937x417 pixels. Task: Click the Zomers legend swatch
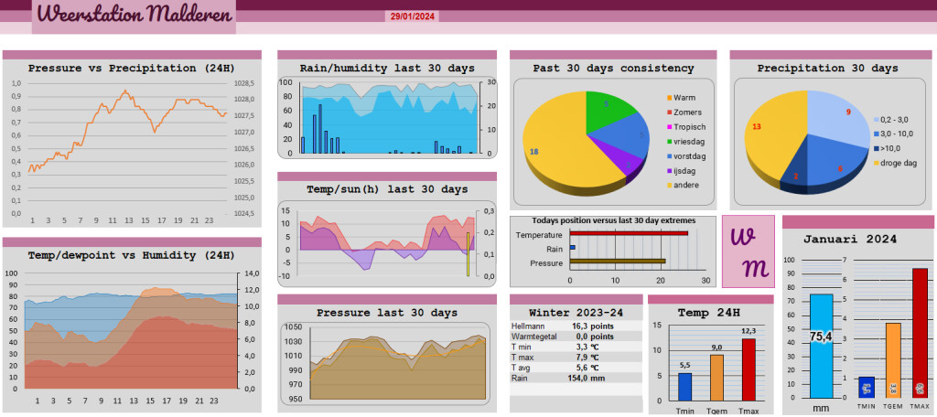tap(669, 112)
